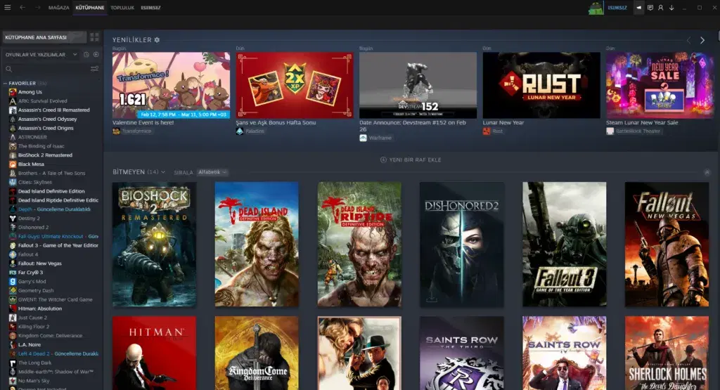Open Fallout 3 Game of the Year cover
The height and width of the screenshot is (390, 720).
click(565, 244)
